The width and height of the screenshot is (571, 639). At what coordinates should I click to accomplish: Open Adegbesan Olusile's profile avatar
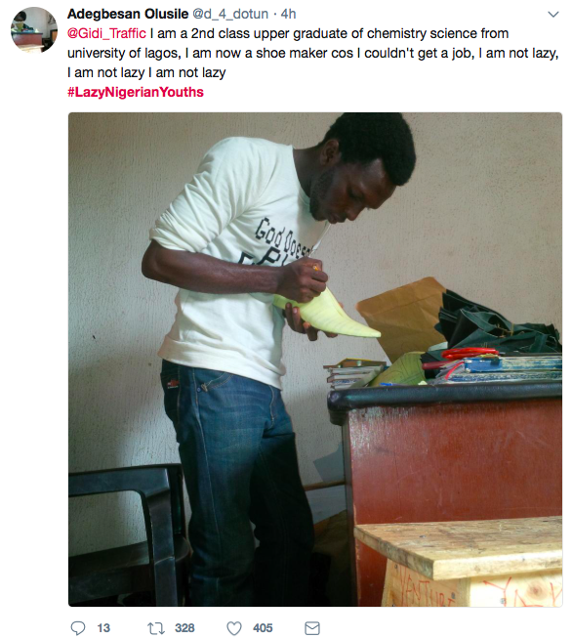(34, 29)
